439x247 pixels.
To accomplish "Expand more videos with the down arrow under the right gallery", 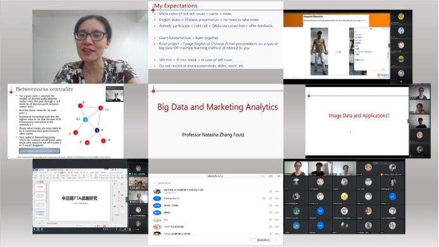I will pyautogui.click(x=401, y=81).
